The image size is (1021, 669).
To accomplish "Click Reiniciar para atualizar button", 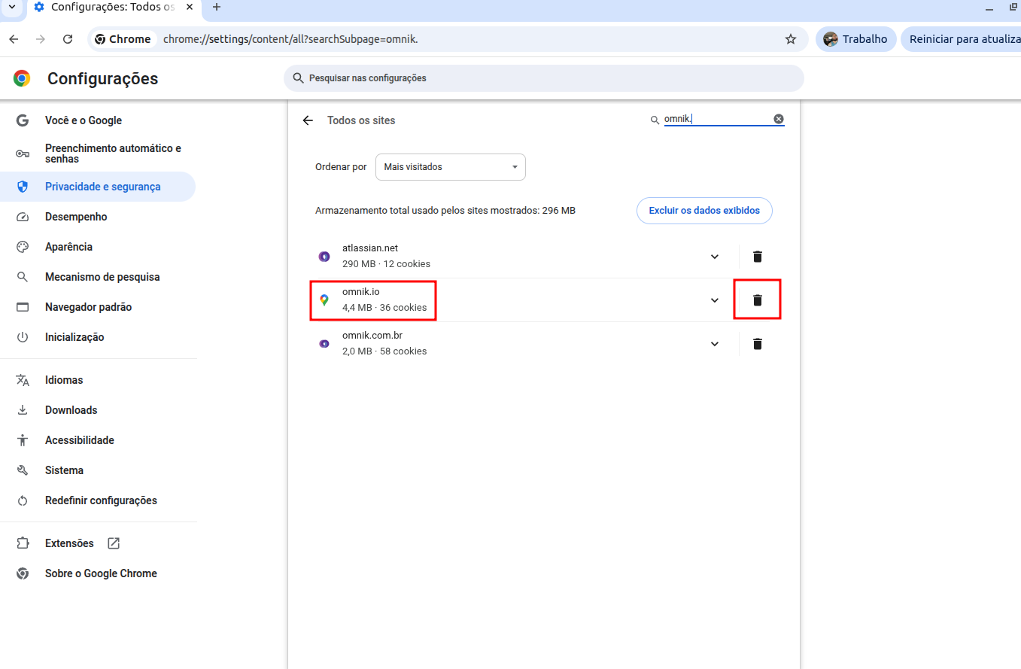I will pyautogui.click(x=963, y=39).
